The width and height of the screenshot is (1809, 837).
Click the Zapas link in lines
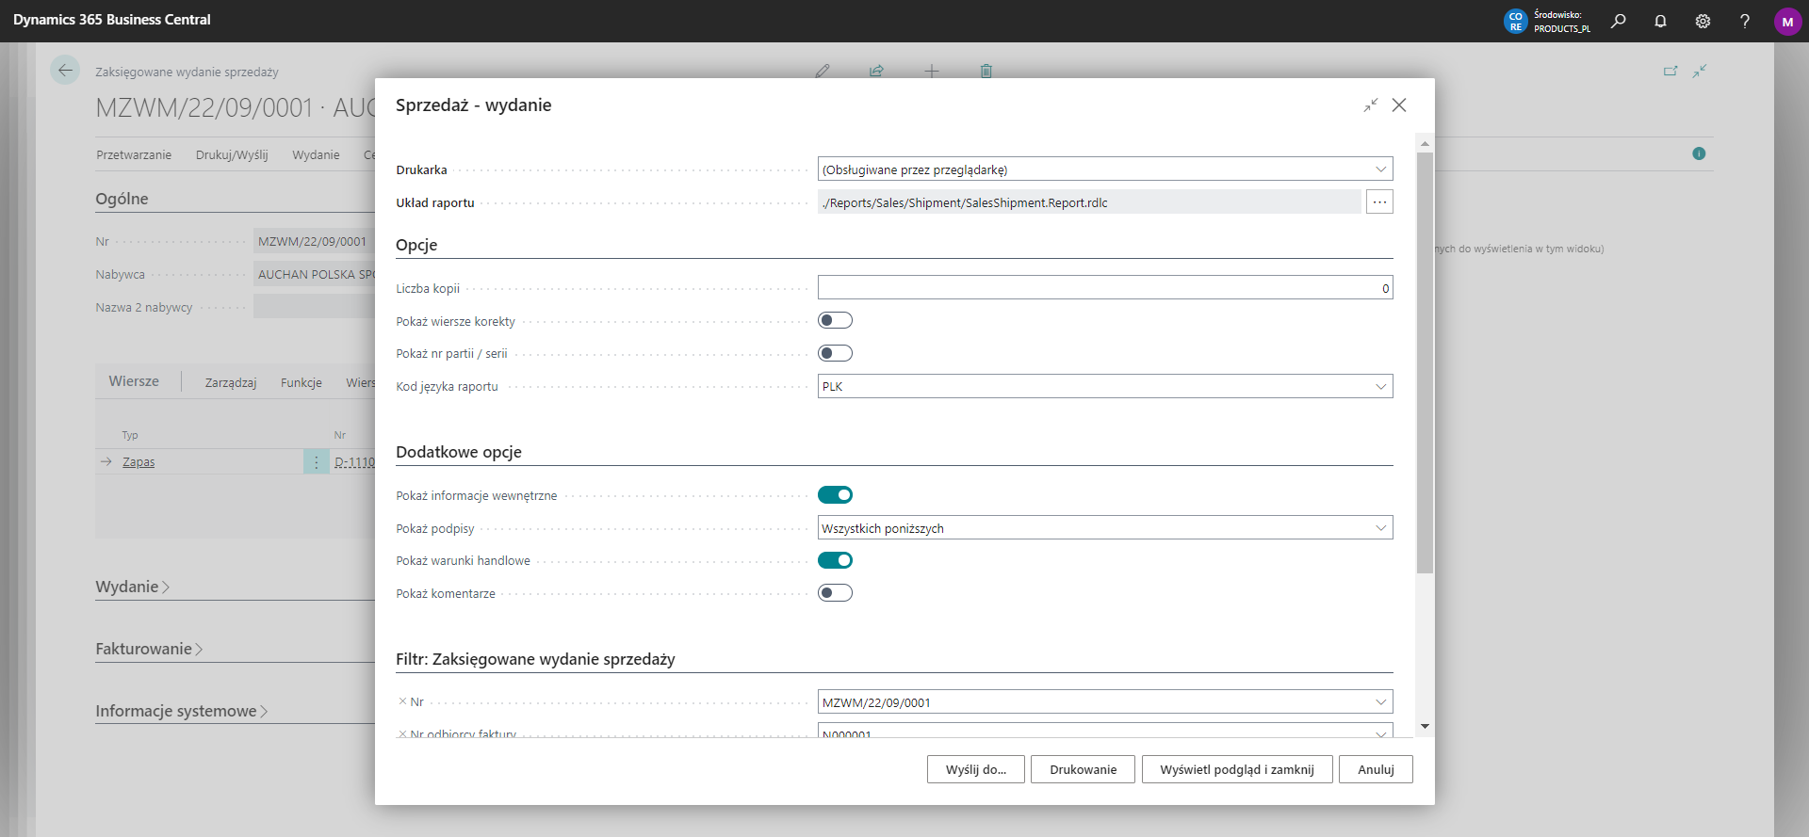139,462
